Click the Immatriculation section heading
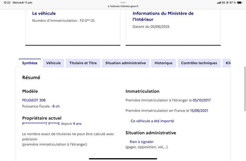 pos(142,91)
